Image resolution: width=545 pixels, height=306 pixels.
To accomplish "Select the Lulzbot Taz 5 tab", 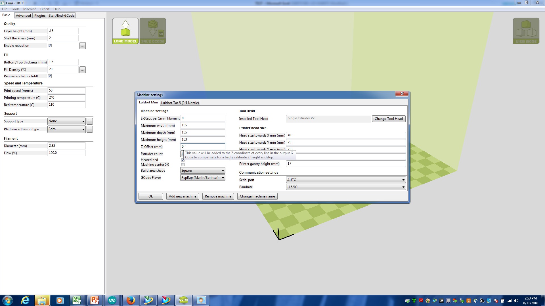I will point(180,103).
